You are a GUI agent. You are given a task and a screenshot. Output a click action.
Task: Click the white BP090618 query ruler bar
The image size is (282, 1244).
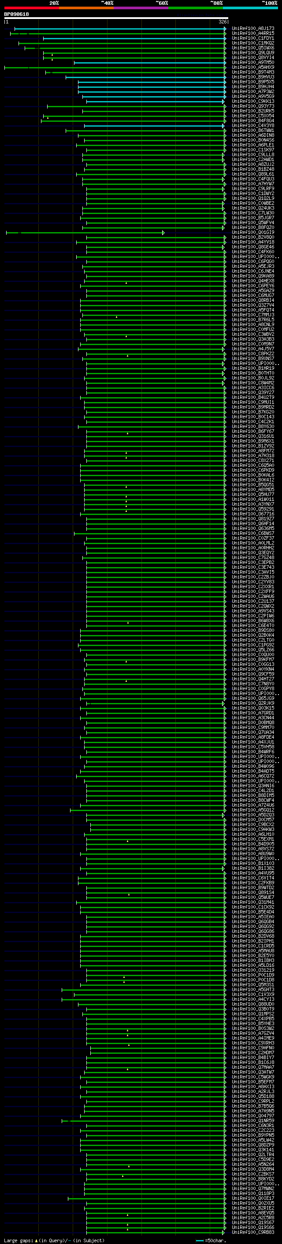click(x=116, y=18)
